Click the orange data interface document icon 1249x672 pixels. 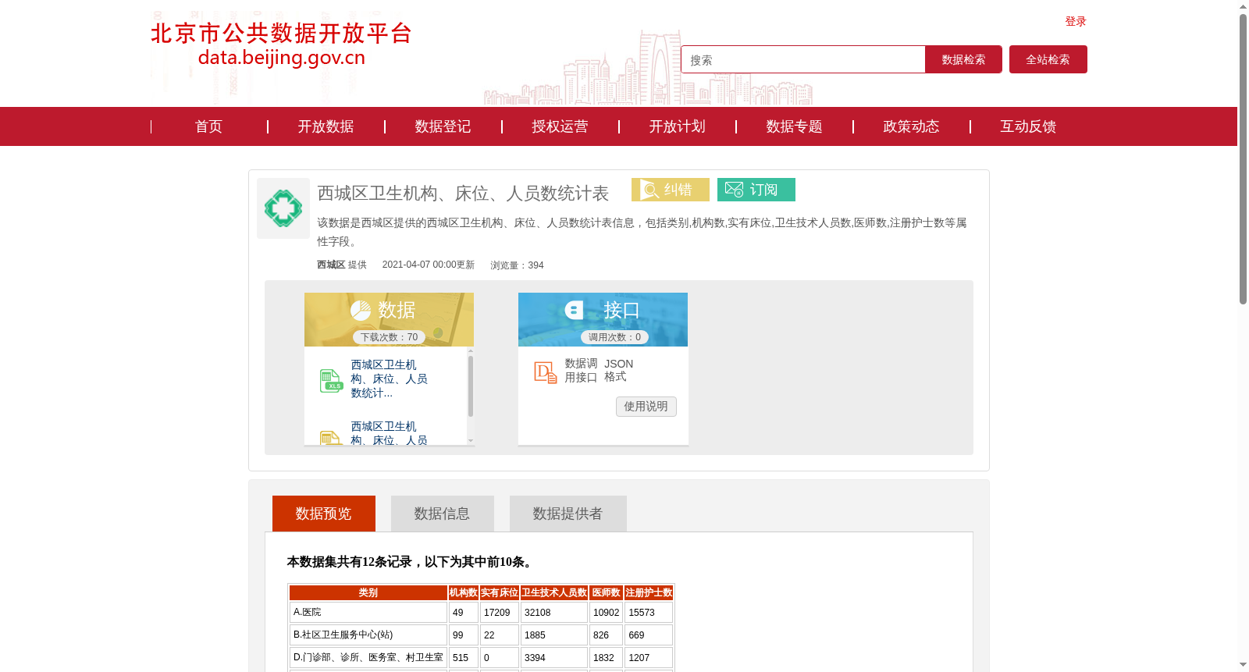546,372
